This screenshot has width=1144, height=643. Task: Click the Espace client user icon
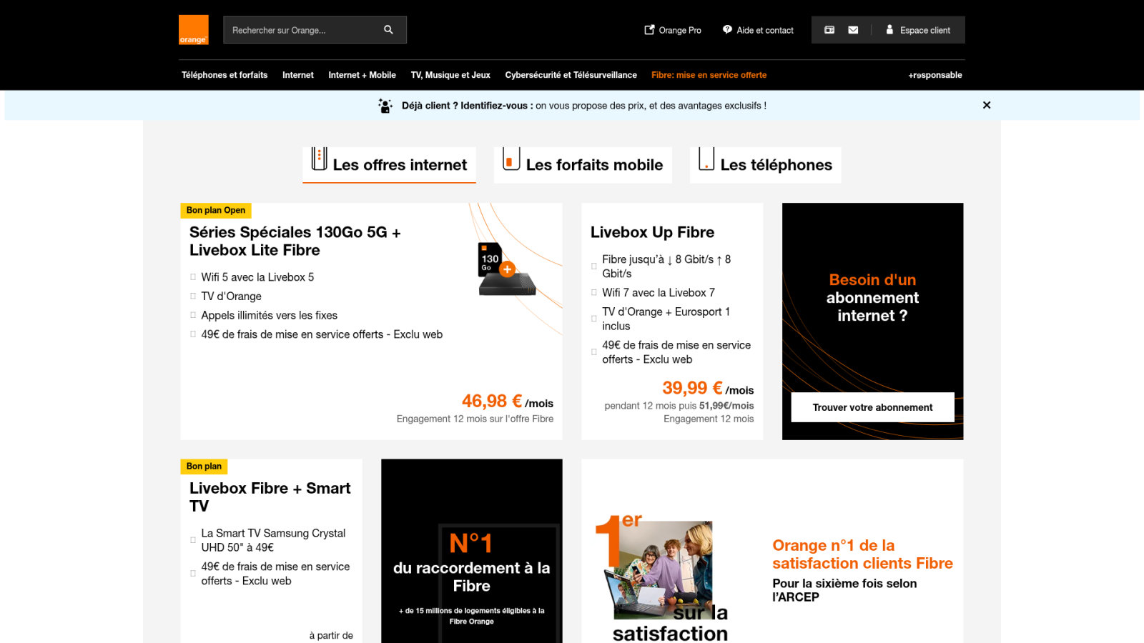[889, 30]
